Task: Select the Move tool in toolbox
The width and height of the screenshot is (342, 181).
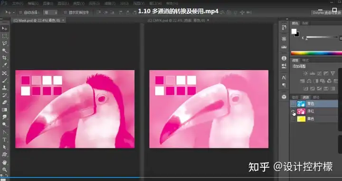Action: pos(4,29)
